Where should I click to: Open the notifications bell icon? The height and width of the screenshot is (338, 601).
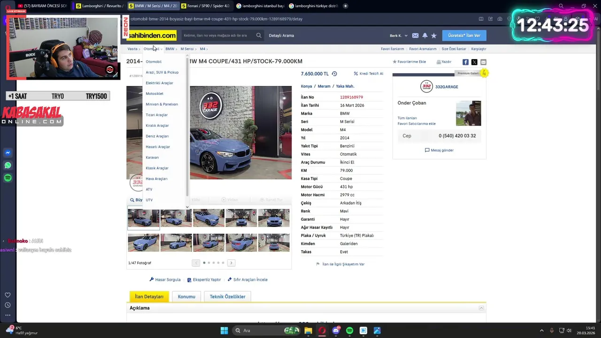coord(424,36)
